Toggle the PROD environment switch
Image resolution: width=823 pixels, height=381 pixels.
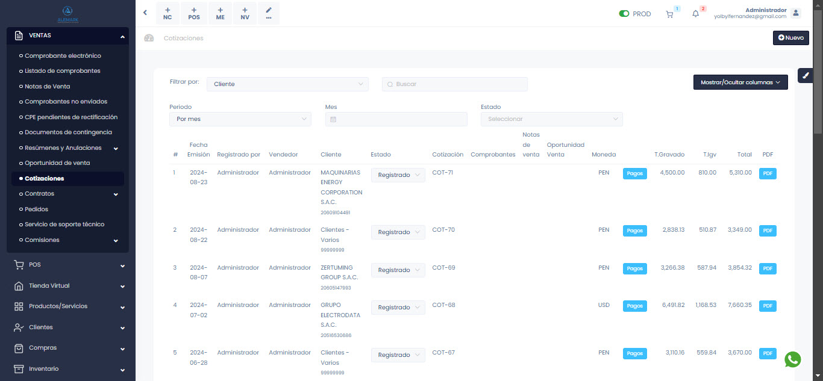(x=624, y=14)
